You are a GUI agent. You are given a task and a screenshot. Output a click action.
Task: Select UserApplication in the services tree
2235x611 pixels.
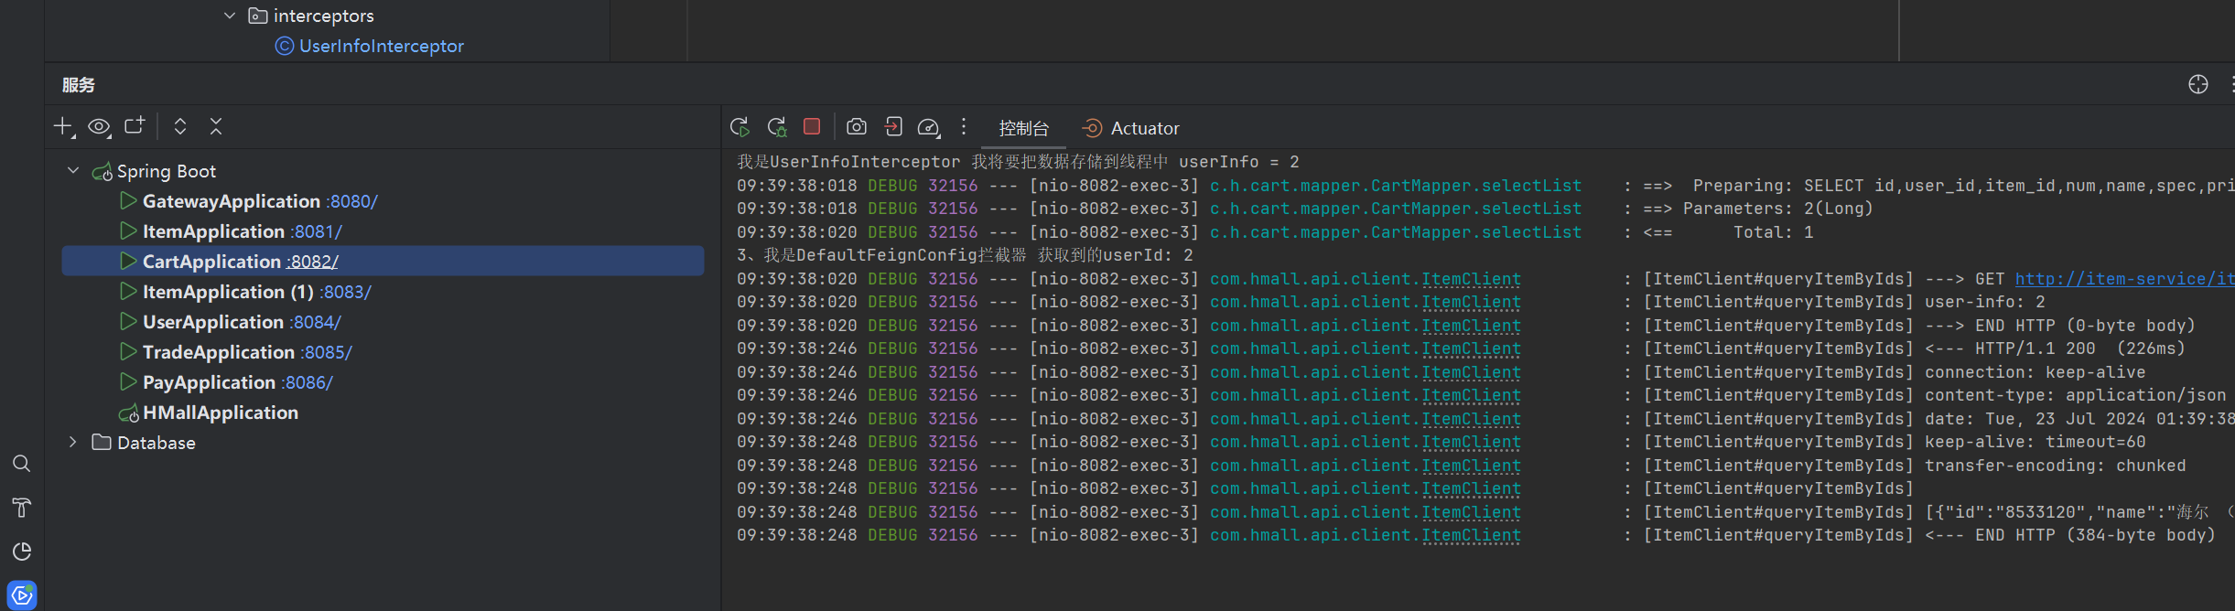click(212, 322)
